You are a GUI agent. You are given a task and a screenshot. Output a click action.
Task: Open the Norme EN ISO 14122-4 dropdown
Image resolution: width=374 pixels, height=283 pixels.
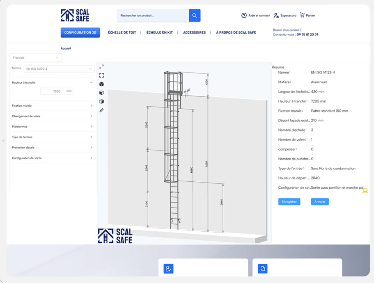[x=59, y=68]
